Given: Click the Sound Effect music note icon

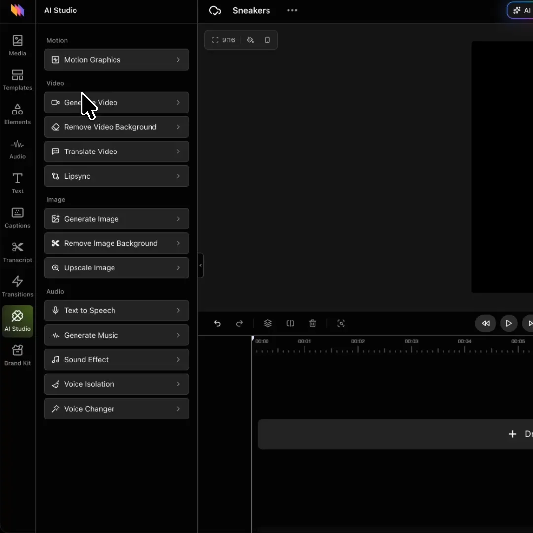Looking at the screenshot, I should 55,360.
